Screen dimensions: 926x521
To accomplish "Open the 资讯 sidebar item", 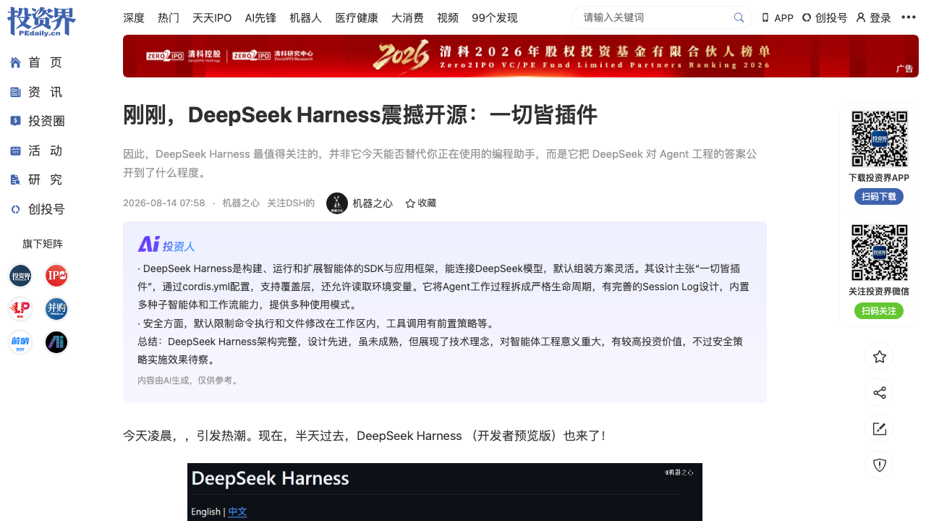I will (x=36, y=92).
